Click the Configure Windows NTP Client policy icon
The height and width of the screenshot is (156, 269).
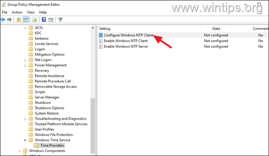(x=101, y=35)
